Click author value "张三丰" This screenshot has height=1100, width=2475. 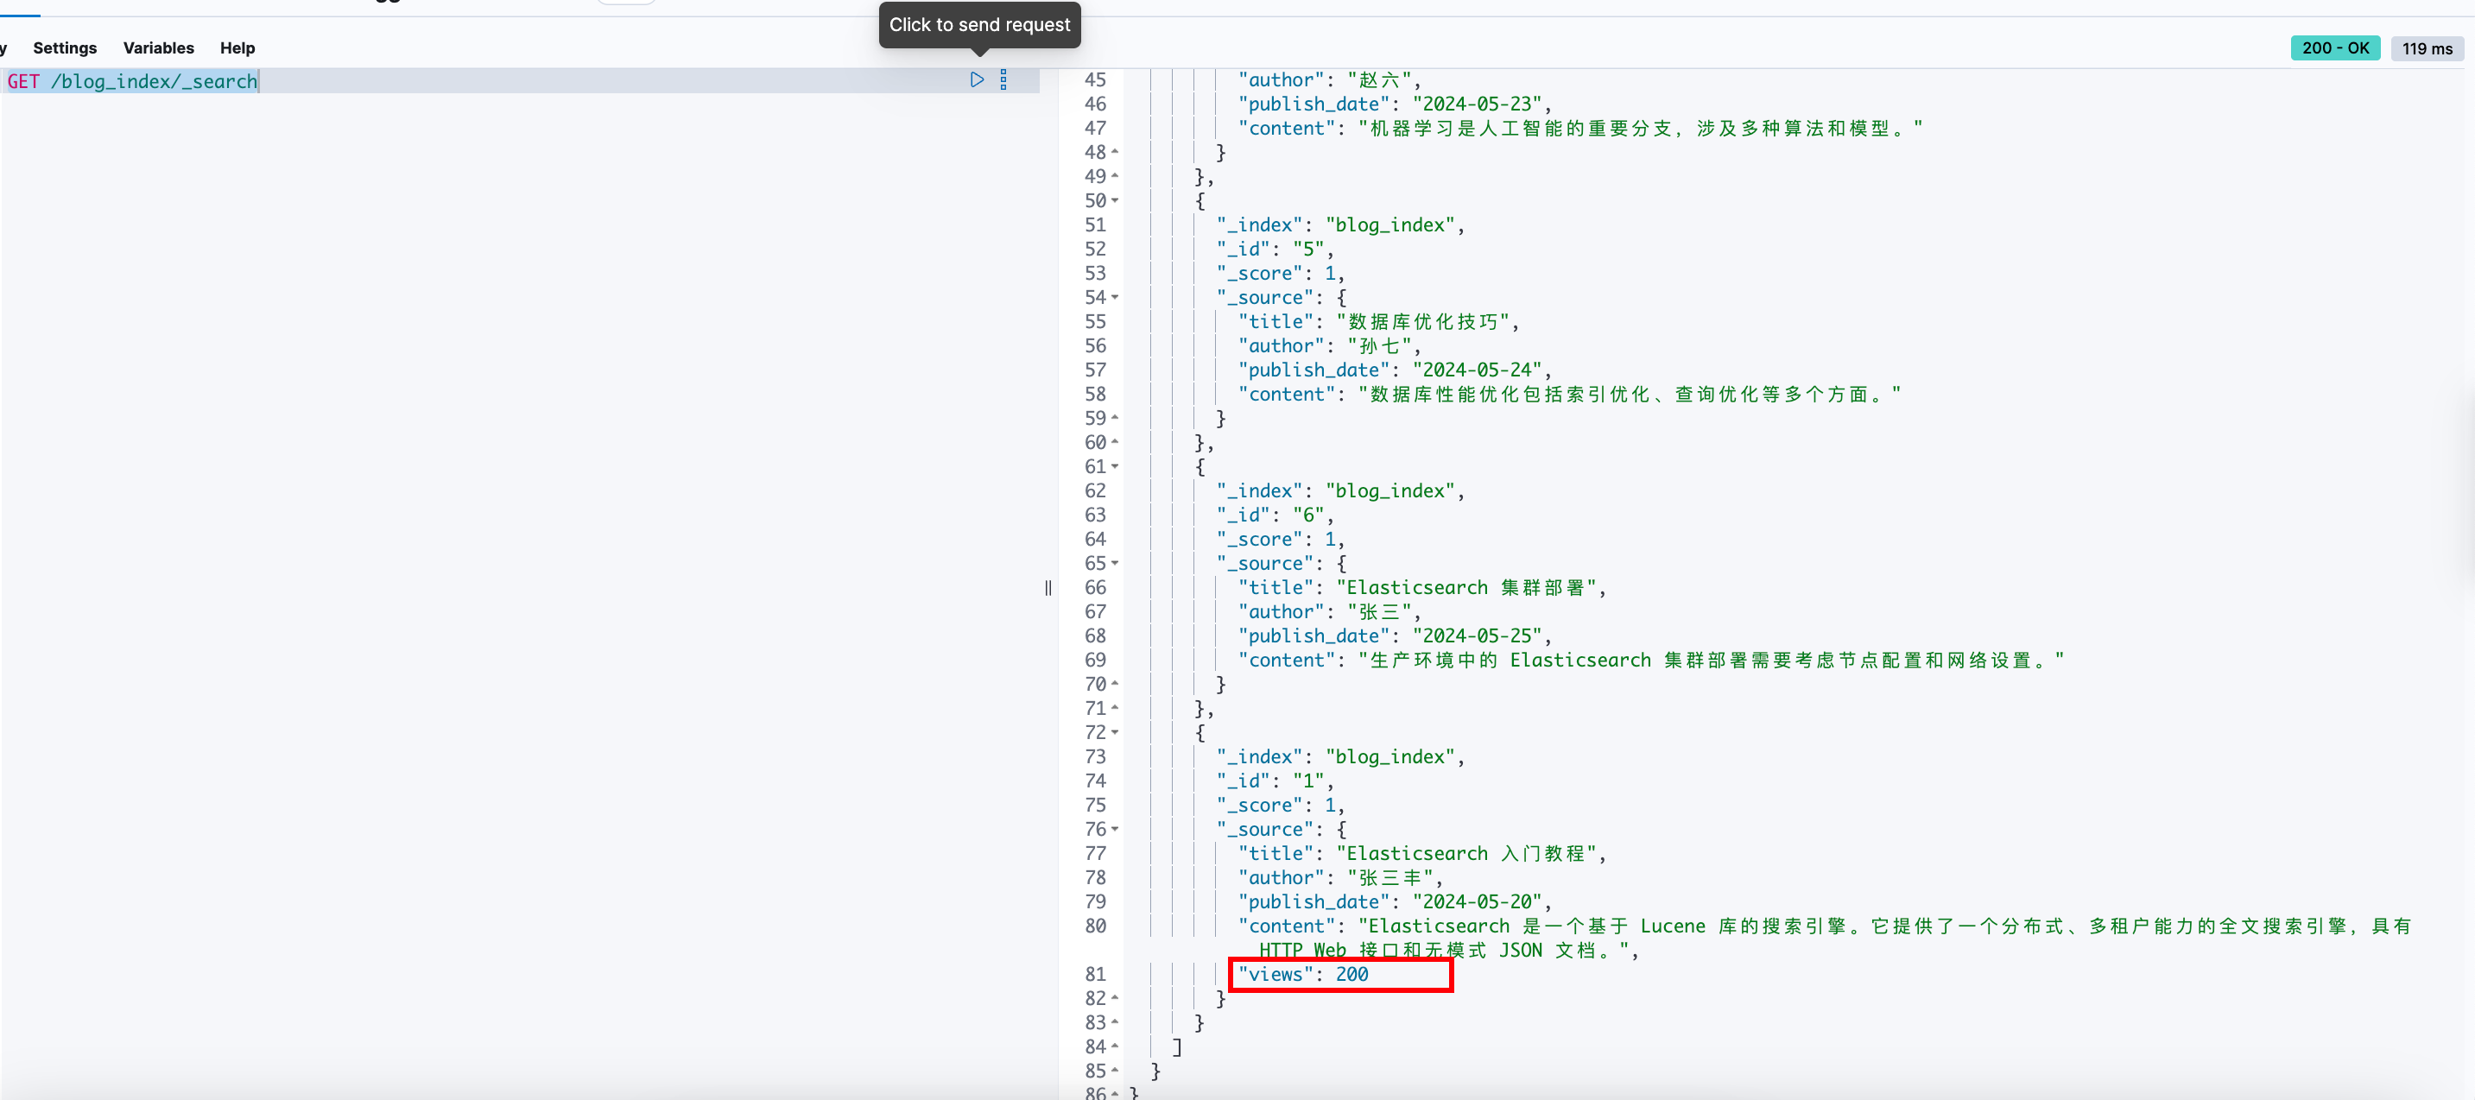(x=1389, y=877)
